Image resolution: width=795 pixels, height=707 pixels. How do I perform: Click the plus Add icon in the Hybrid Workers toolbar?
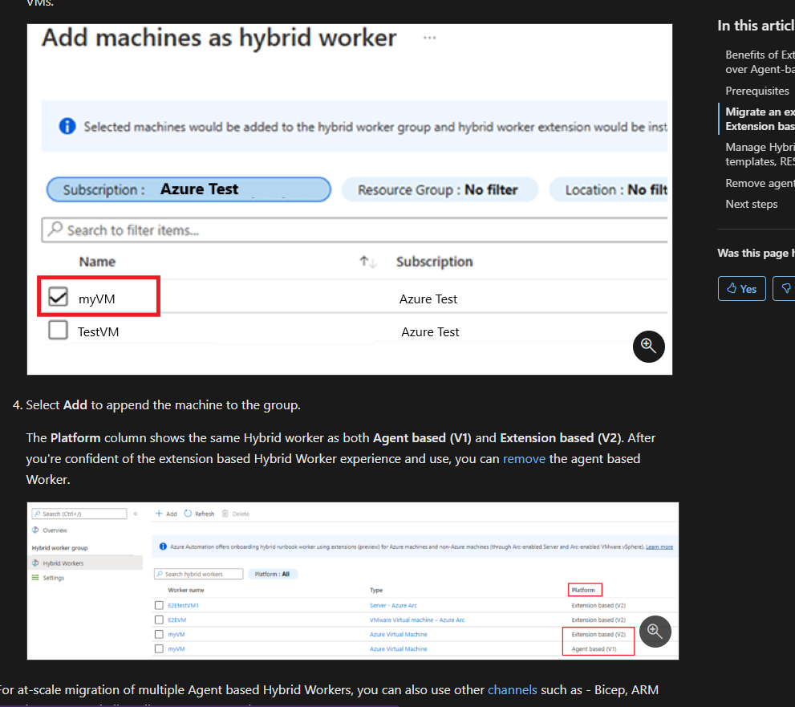[159, 514]
